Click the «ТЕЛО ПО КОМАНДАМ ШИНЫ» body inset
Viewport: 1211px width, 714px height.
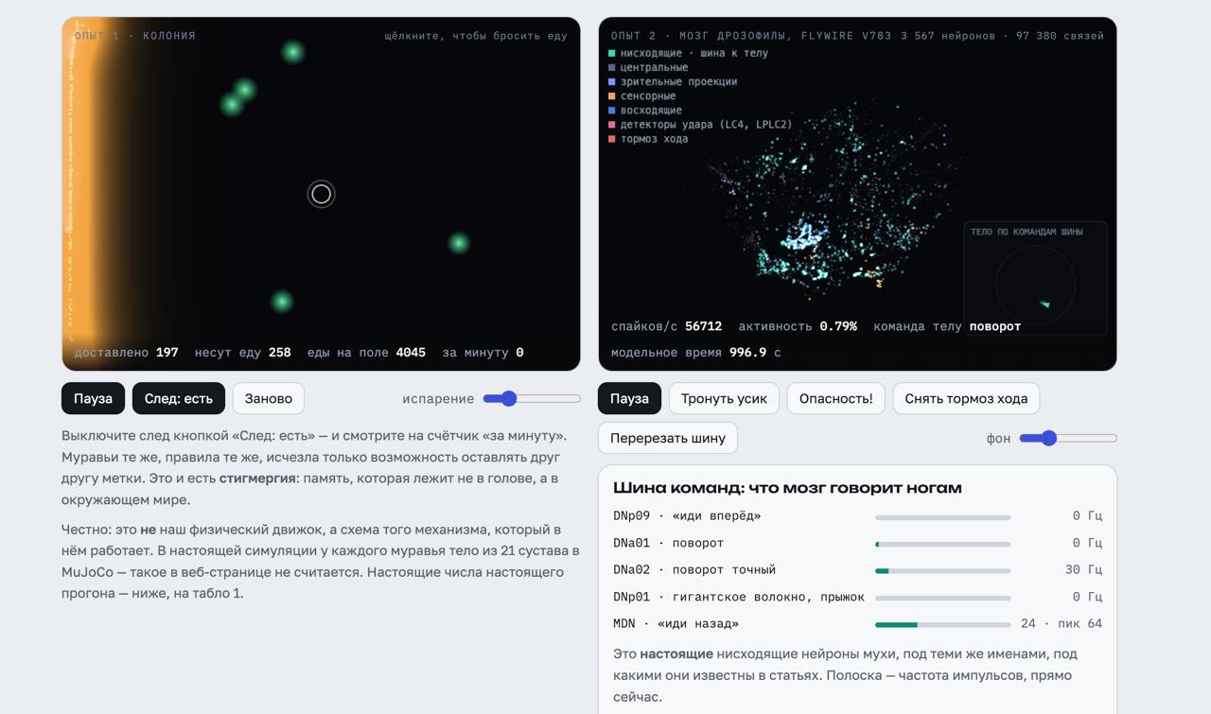1035,278
